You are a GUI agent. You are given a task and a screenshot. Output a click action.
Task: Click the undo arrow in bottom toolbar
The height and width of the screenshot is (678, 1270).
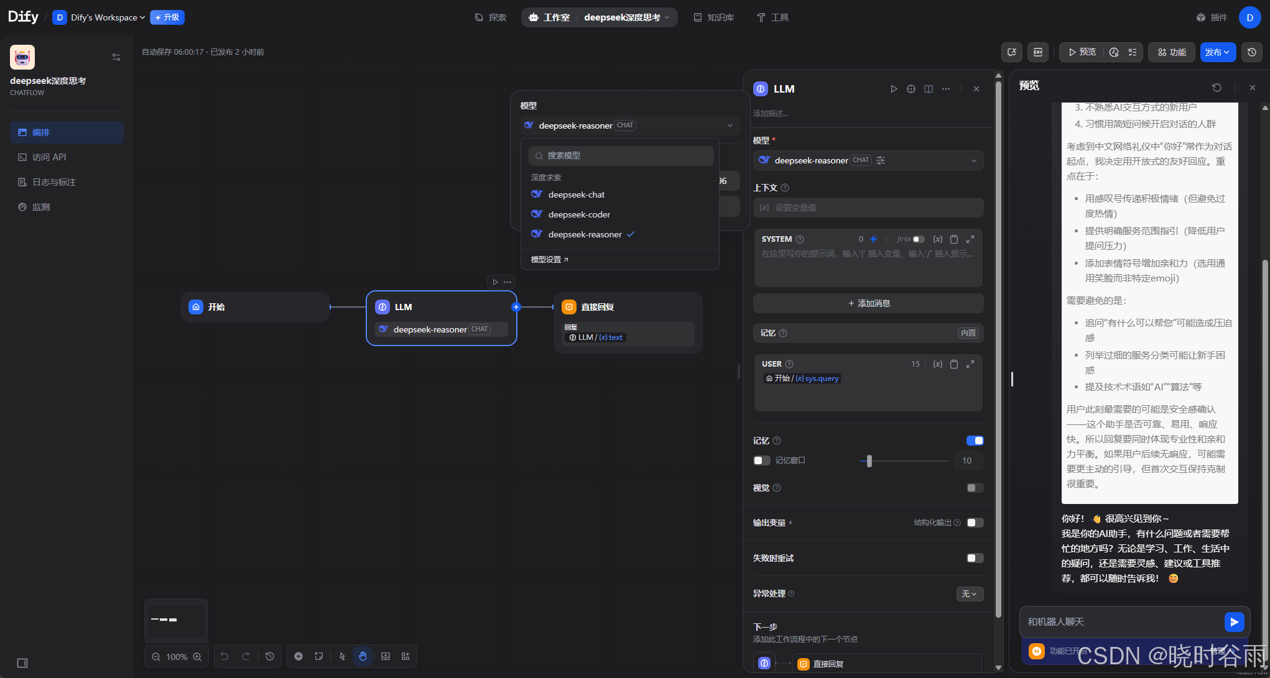click(225, 656)
